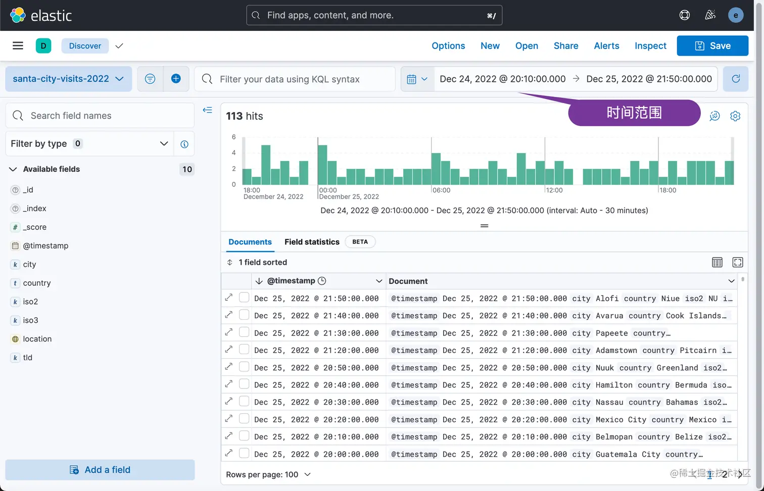Viewport: 764px width, 491px height.
Task: Click the chart resize handle
Action: [484, 226]
